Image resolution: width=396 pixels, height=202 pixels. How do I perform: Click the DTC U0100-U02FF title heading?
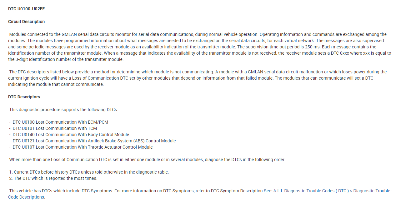click(27, 9)
